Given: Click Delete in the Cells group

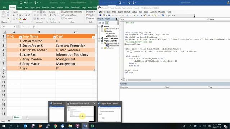Looking at the screenshot, I should pyautogui.click(x=91, y=15).
